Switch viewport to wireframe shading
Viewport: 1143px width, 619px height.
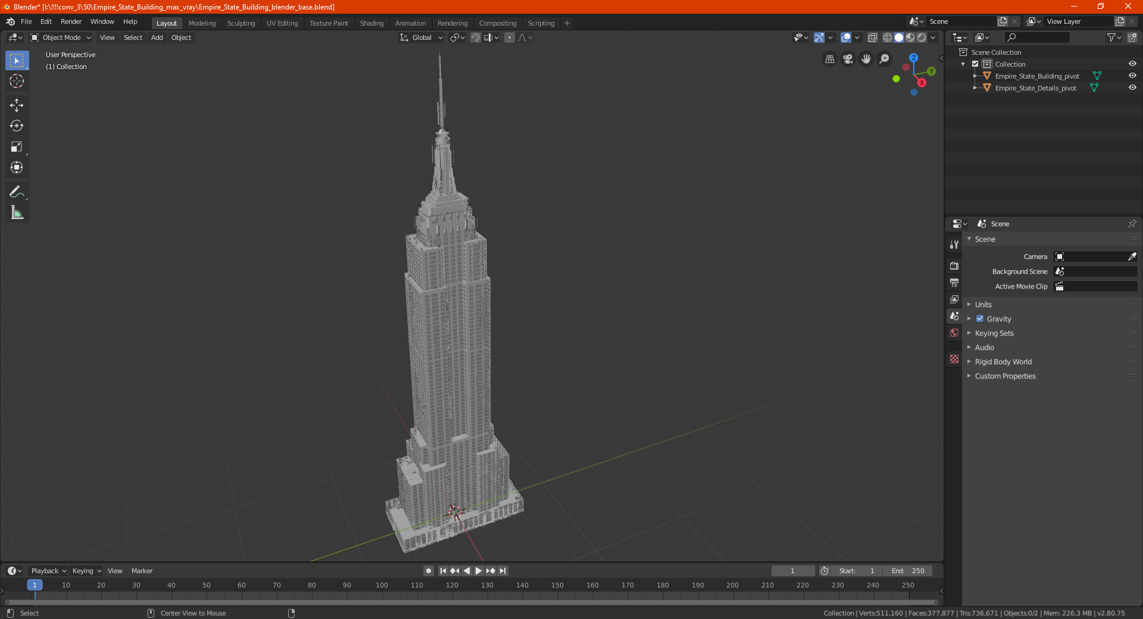(x=887, y=37)
